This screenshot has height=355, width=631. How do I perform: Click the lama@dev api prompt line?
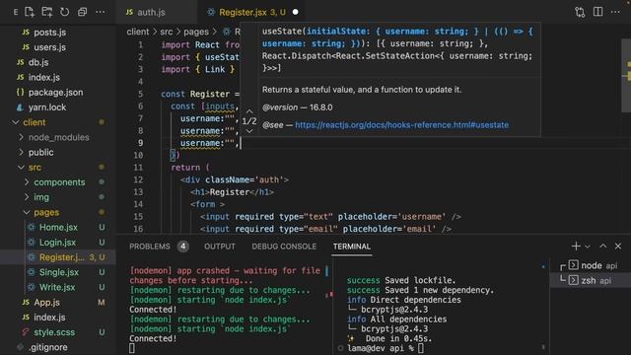[386, 348]
